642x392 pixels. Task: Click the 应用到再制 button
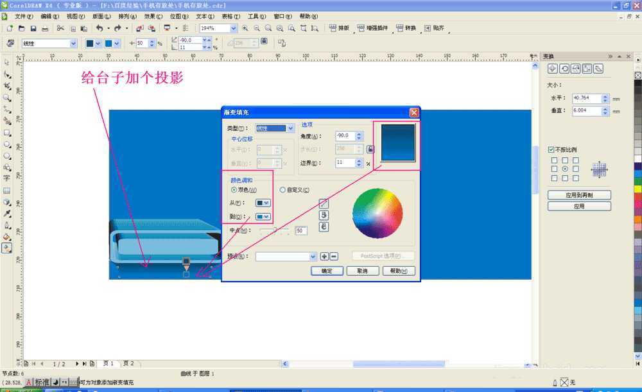(578, 195)
